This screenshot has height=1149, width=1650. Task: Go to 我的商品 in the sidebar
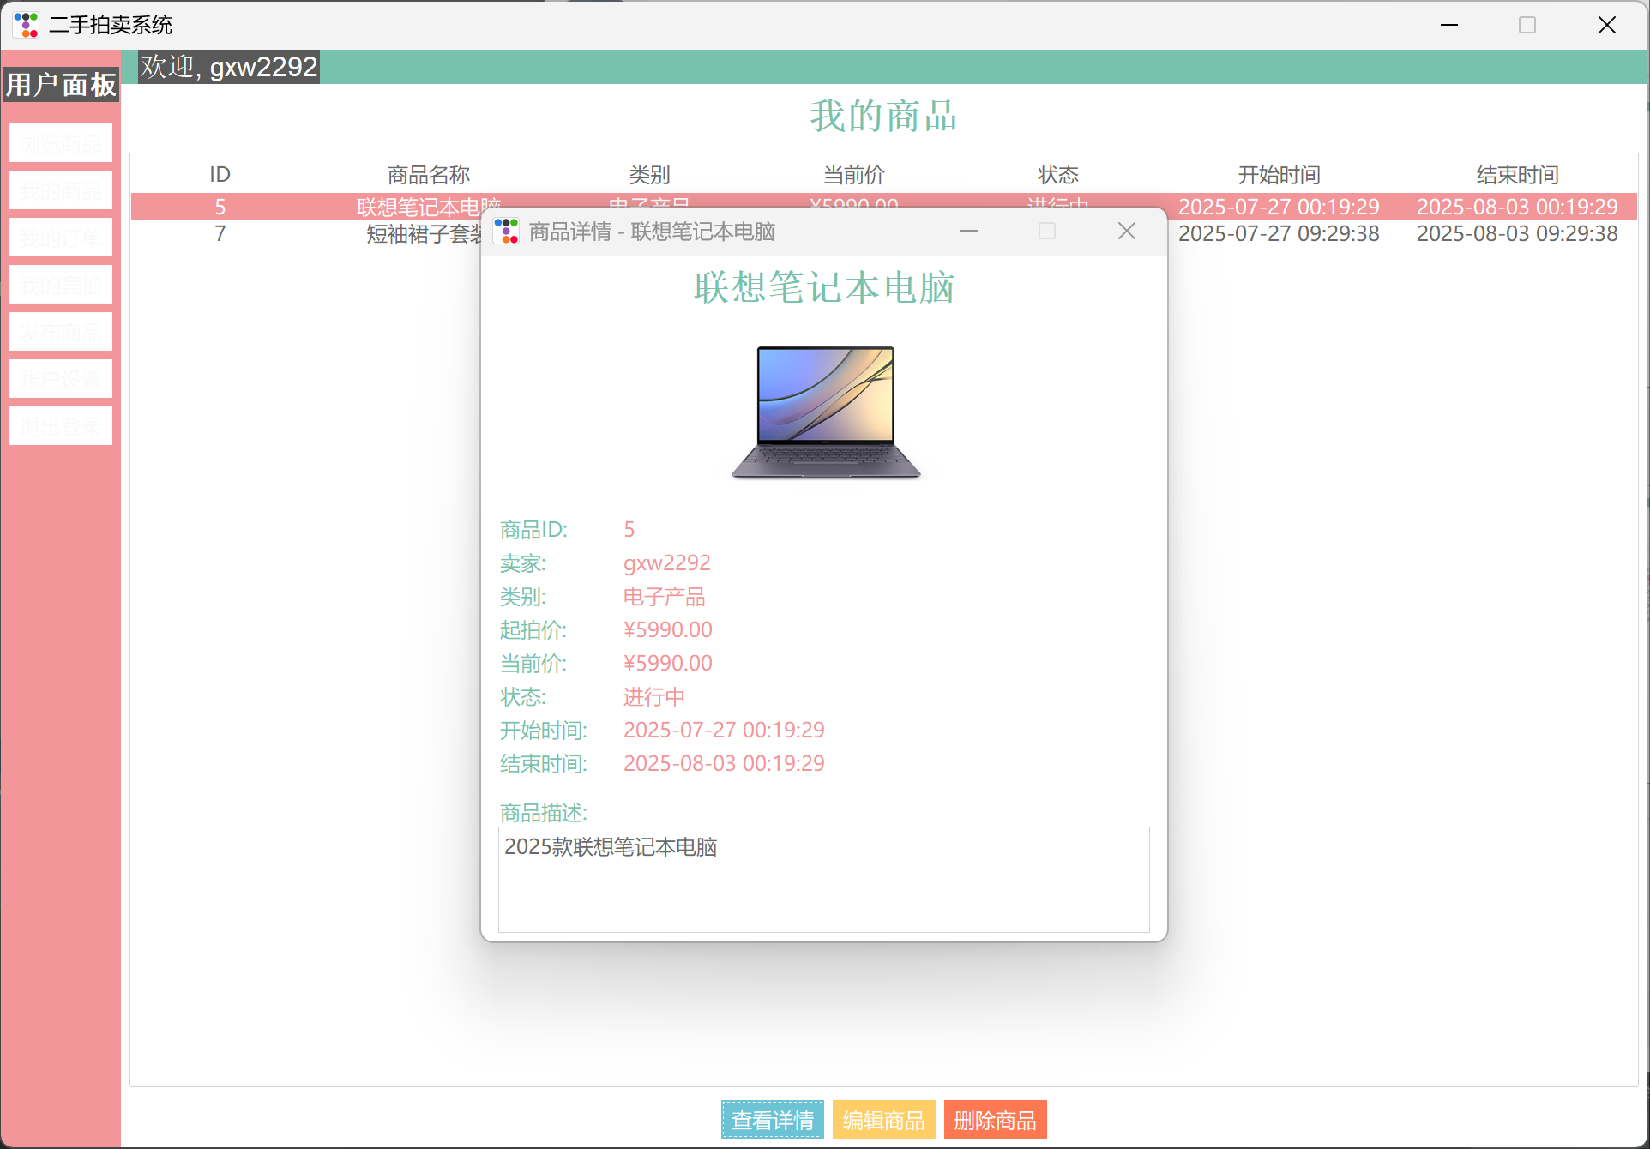coord(61,190)
